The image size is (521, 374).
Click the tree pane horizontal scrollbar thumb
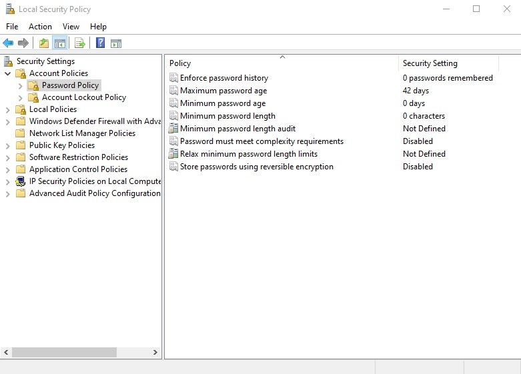click(x=64, y=352)
